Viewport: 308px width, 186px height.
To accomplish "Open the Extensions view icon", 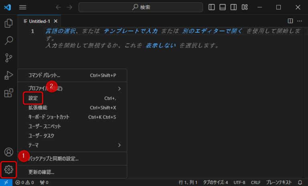I will pos(8,93).
